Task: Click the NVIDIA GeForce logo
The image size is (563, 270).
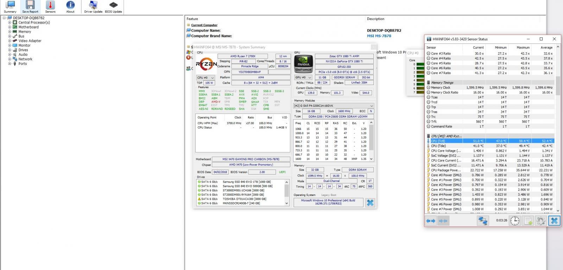Action: (303, 64)
